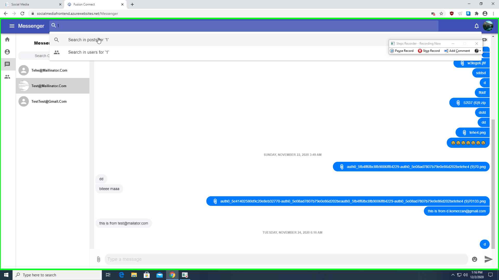499x280 pixels.
Task: Open conversation with Tehe@Mailinator.Com
Action: coord(53,70)
